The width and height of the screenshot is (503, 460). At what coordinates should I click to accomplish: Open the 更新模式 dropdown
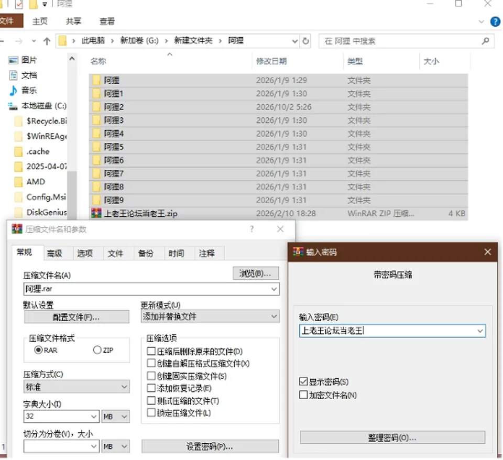pyautogui.click(x=210, y=316)
